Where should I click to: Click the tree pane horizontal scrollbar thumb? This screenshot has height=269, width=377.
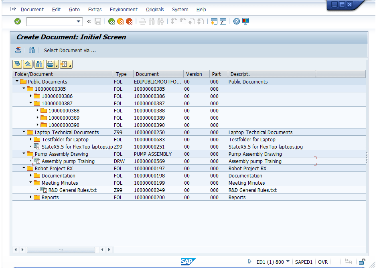[61, 250]
